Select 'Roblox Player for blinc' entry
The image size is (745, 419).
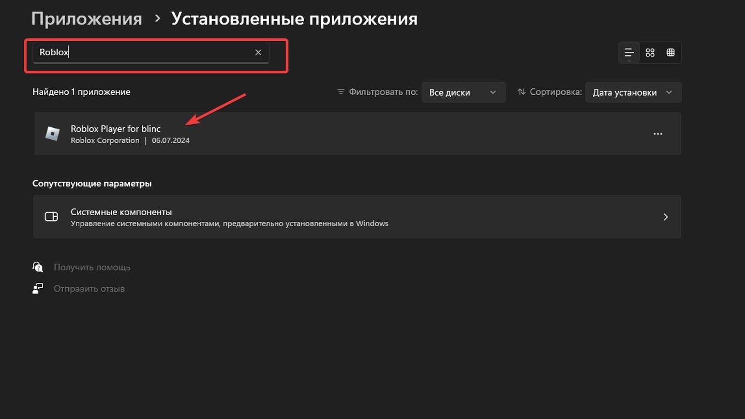point(357,133)
